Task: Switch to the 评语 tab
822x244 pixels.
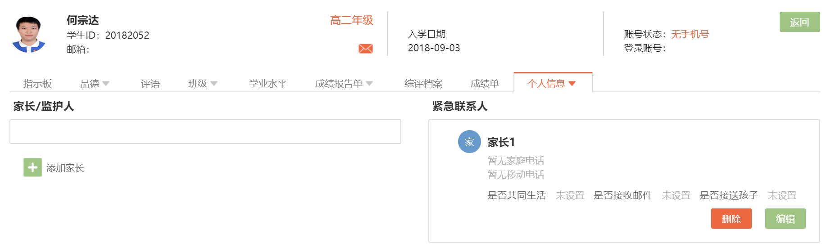Action: (x=150, y=84)
